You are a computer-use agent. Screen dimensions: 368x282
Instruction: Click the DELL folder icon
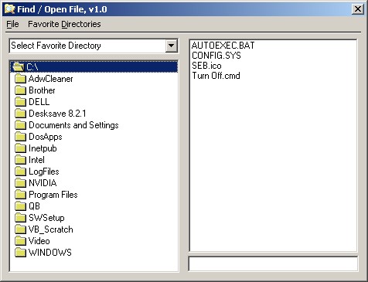20,102
